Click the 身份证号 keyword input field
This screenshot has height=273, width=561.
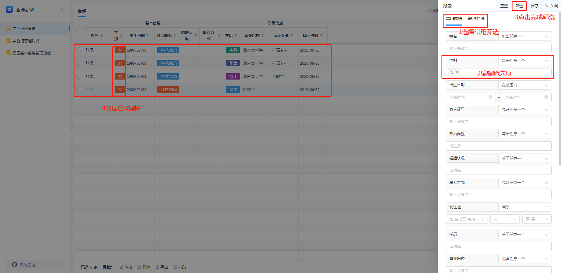click(x=499, y=121)
